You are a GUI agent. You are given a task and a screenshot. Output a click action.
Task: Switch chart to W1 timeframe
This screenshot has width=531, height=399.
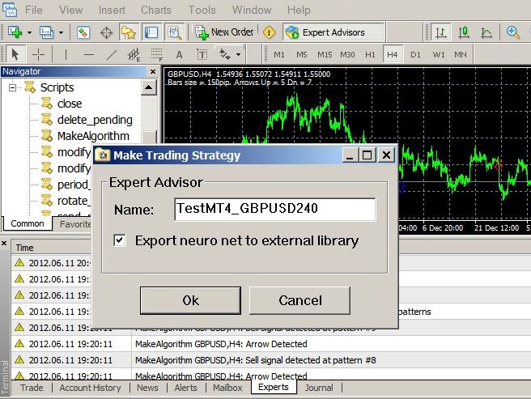point(439,54)
